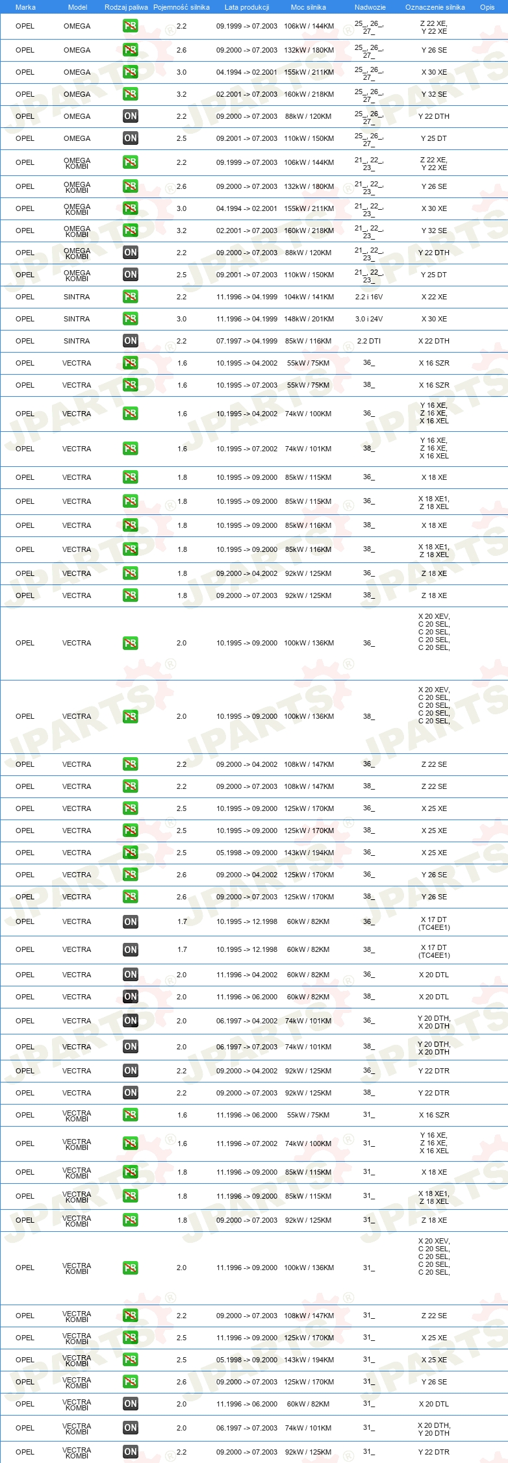Click the 'X 22 XE' engine code cell

pos(434,297)
